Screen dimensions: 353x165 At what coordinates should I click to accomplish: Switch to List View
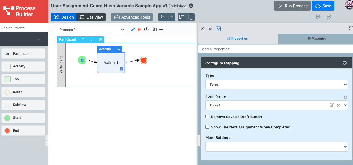[91, 17]
